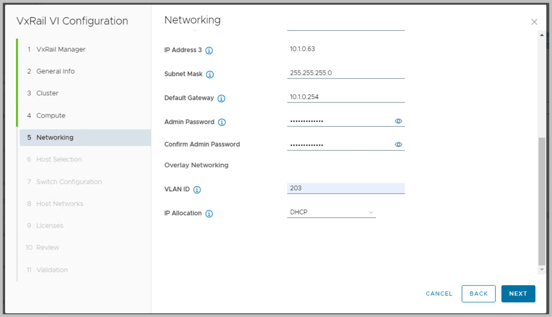Click the BACK button

pos(478,294)
